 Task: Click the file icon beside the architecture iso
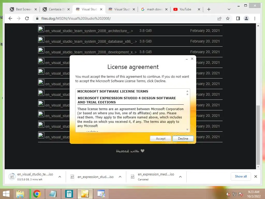(41, 29)
